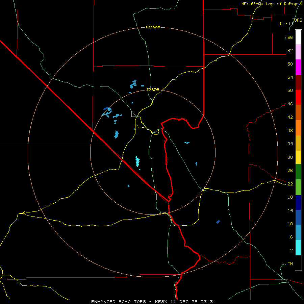The image size is (304, 304).
Task: Click the light pink legend swatch
Action: 298,52
